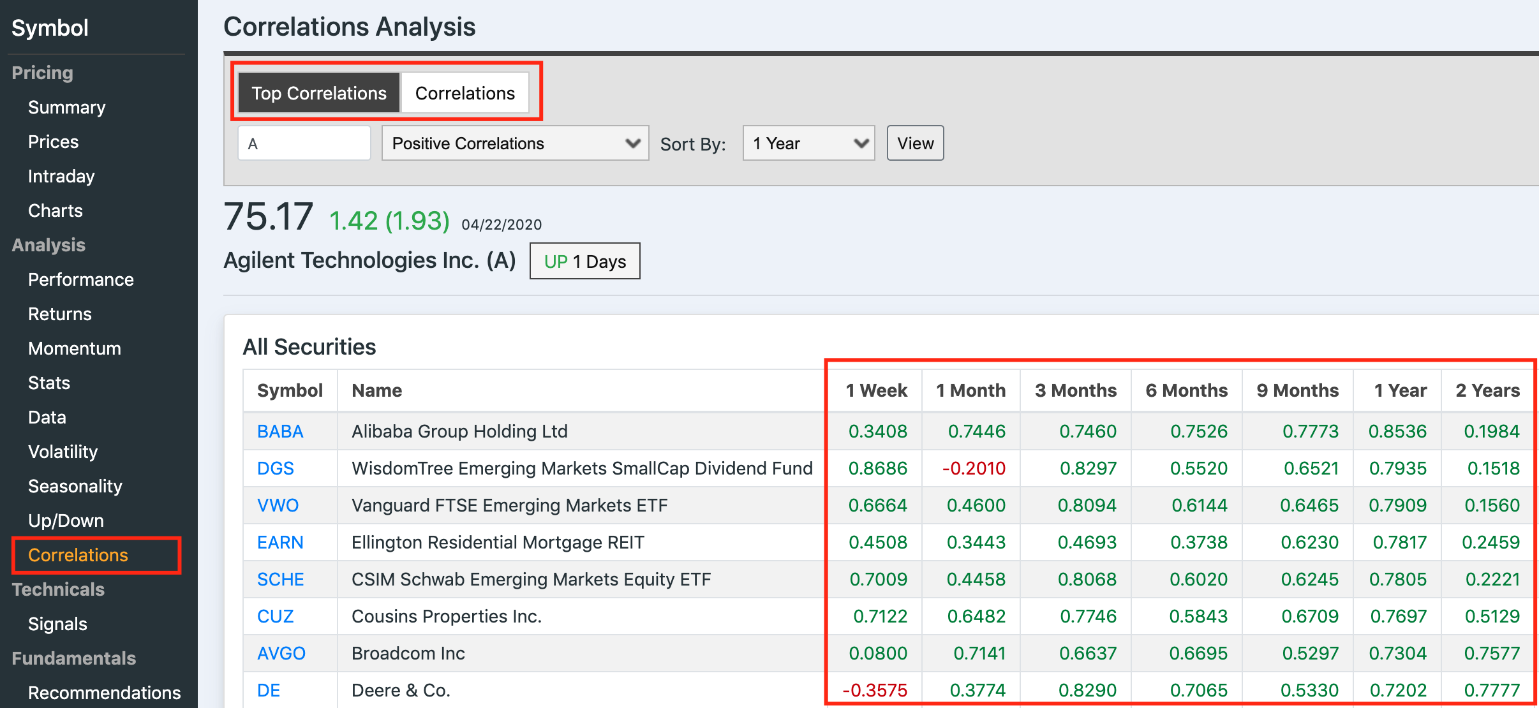Click the Symbol column header
1539x708 pixels.
pyautogui.click(x=290, y=390)
